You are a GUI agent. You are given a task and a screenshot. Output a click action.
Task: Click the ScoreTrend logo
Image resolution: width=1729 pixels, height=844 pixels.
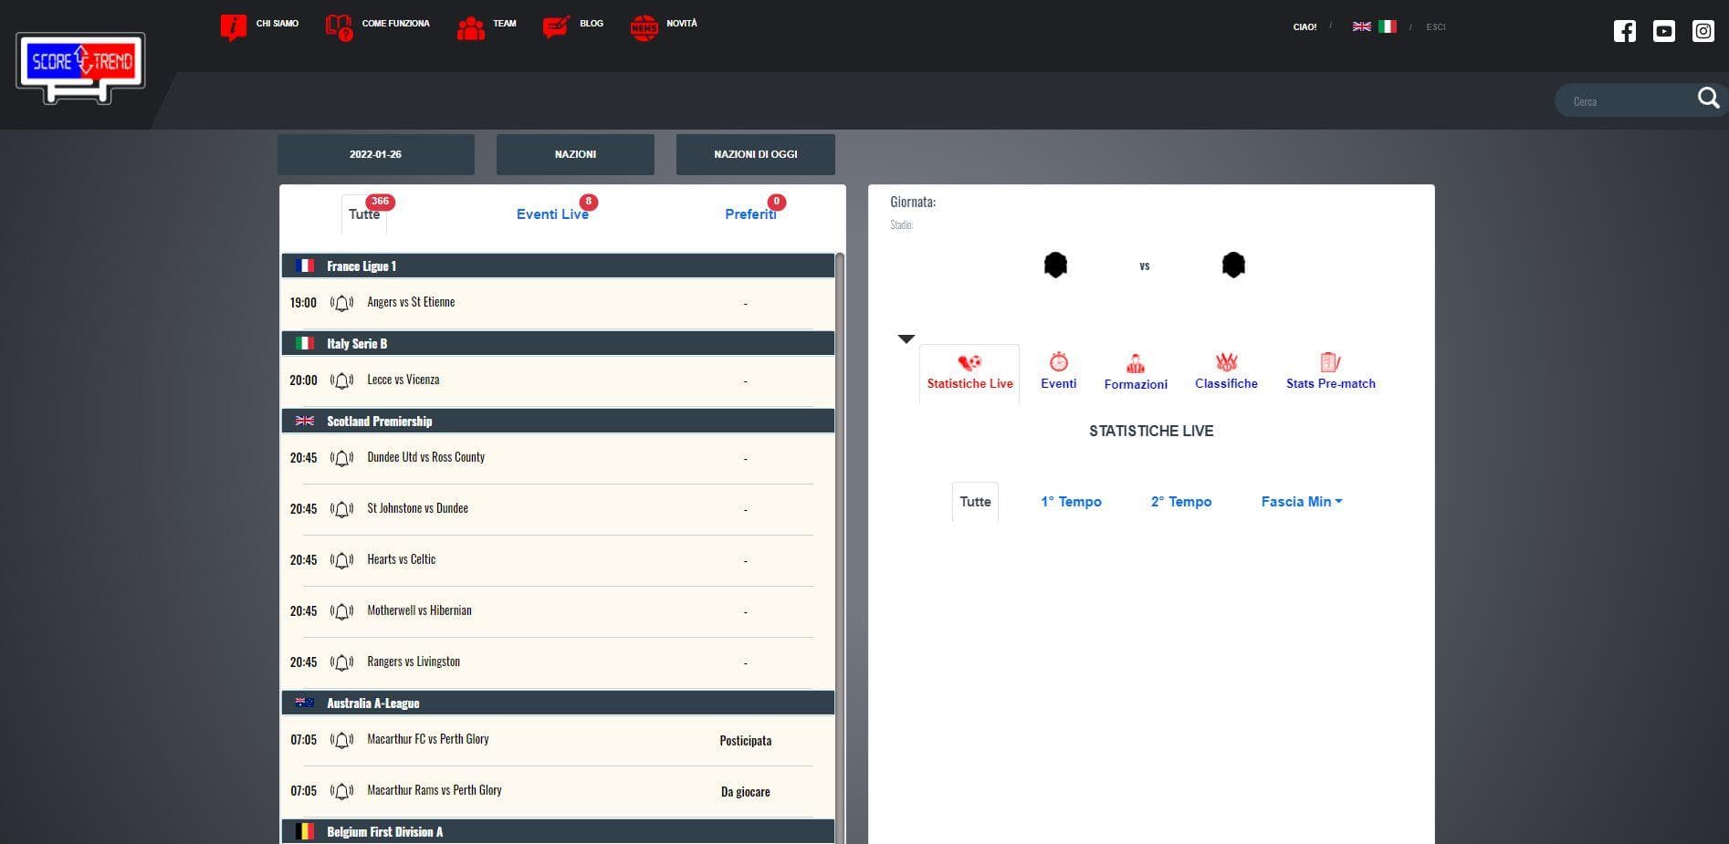80,66
